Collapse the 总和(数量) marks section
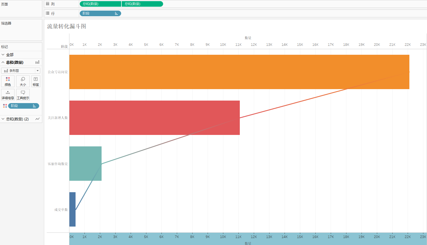The height and width of the screenshot is (245, 427). (x=3, y=62)
